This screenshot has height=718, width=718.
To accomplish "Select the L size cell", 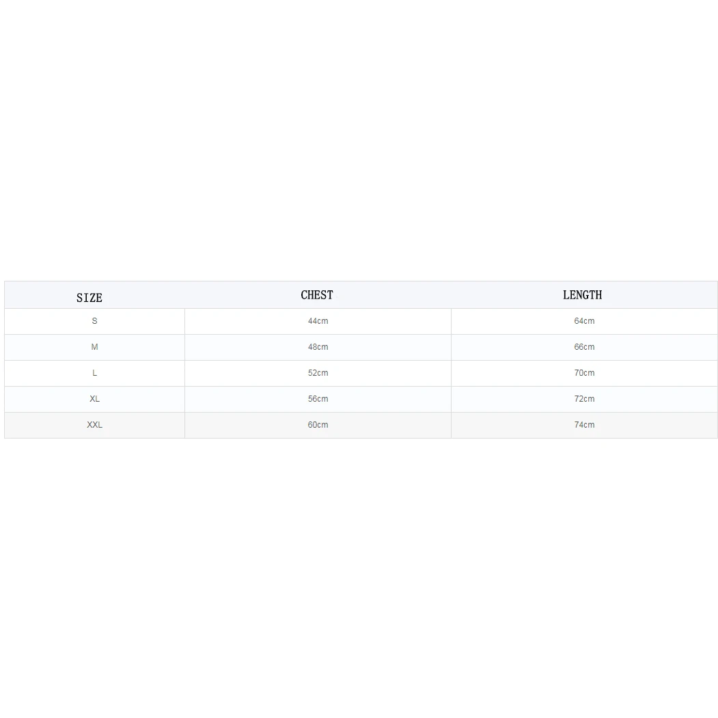I will (x=94, y=373).
